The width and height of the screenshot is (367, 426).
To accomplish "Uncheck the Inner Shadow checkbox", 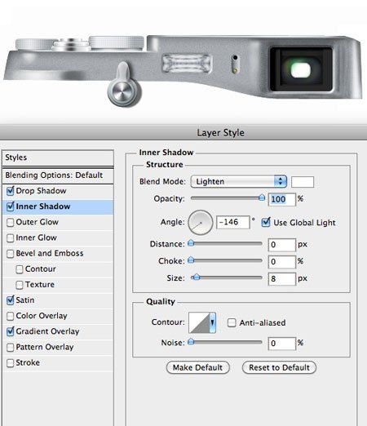I will tap(10, 206).
